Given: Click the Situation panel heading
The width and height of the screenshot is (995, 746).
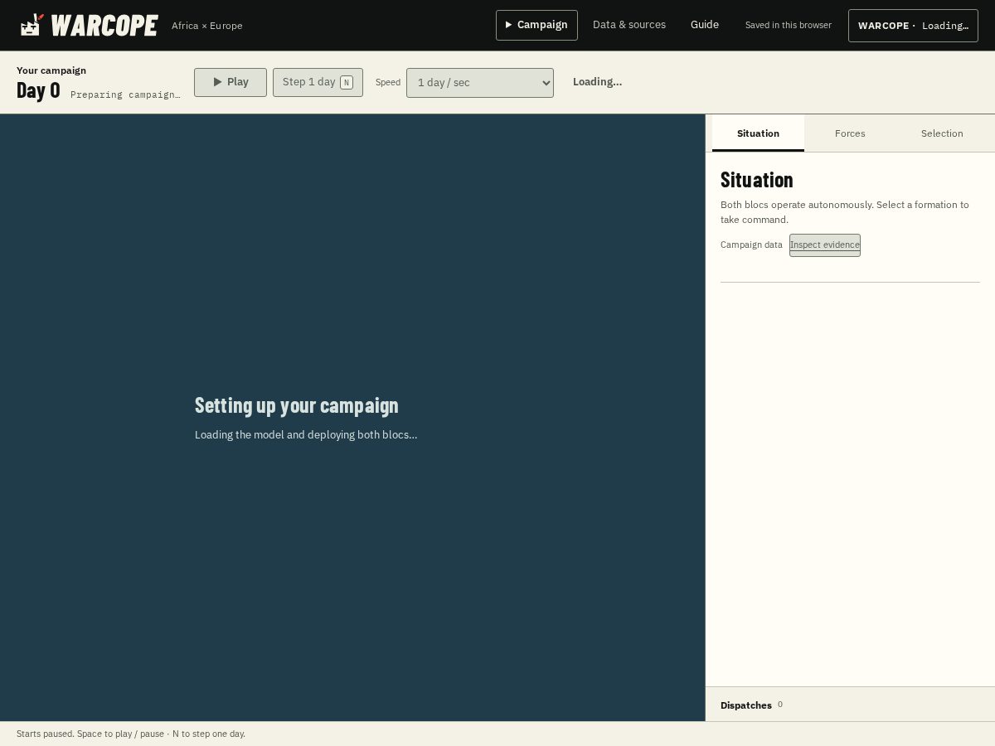Looking at the screenshot, I should click(x=757, y=180).
